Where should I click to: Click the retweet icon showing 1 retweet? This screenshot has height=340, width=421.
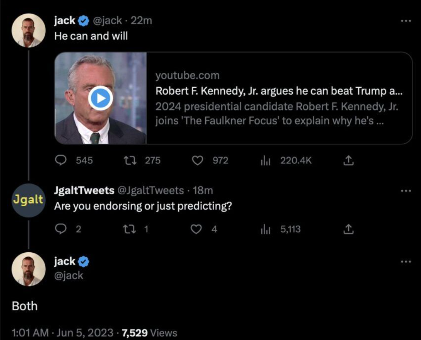(x=130, y=229)
